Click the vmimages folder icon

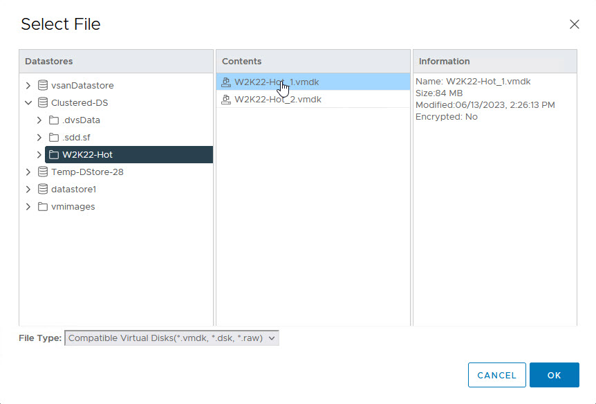click(43, 207)
